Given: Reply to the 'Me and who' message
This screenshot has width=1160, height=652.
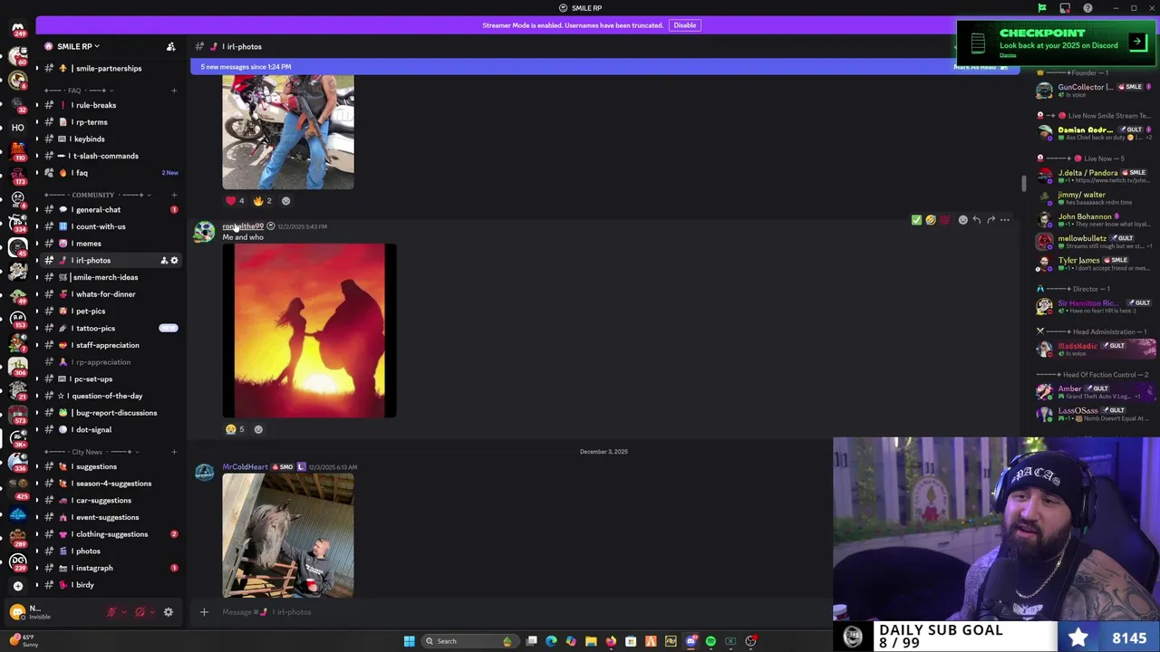Looking at the screenshot, I should [x=976, y=220].
